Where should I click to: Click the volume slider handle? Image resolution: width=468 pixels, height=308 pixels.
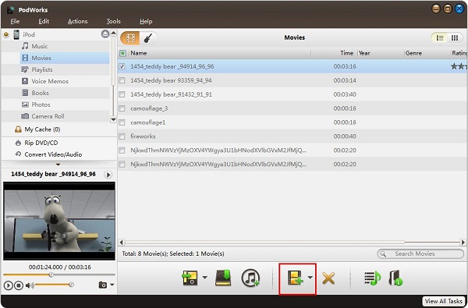(71, 285)
